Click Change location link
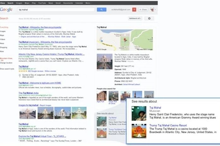The width and height of the screenshot is (220, 146). coord(6,63)
